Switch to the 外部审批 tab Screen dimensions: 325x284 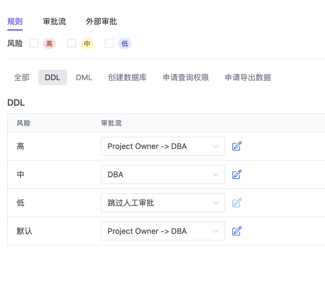coord(101,21)
